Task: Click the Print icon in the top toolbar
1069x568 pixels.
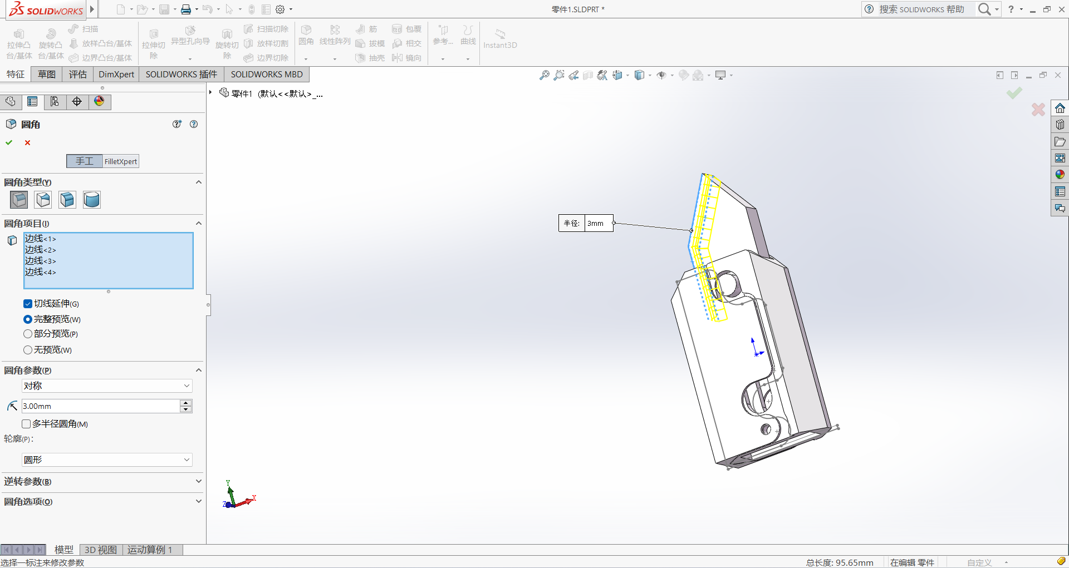Action: point(186,9)
